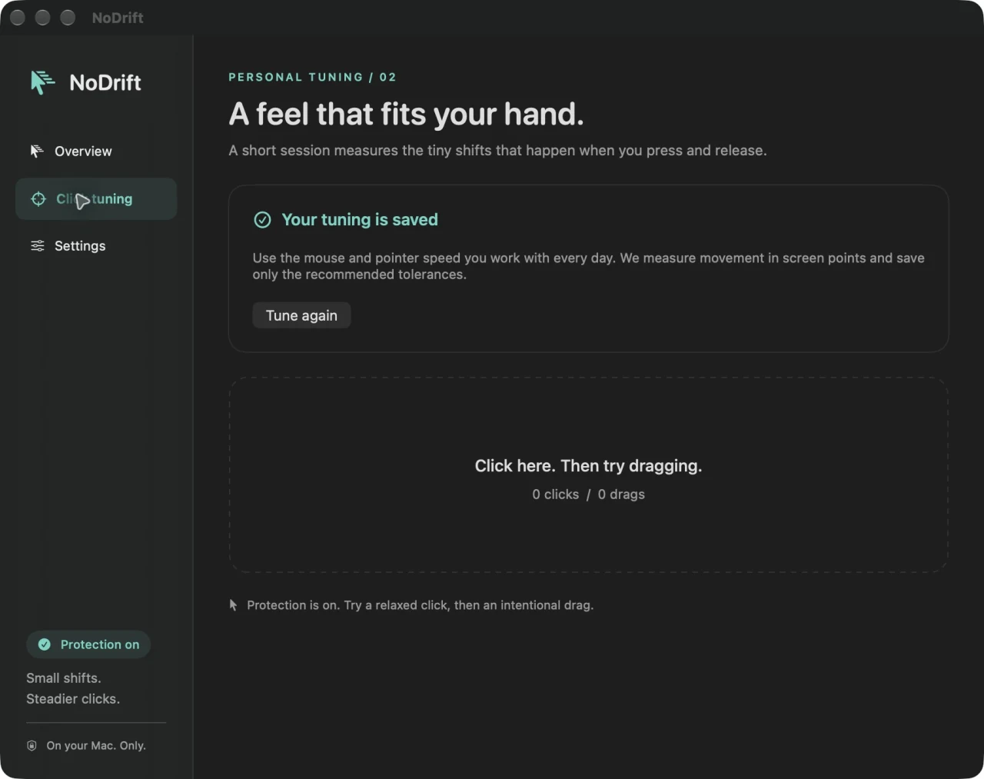Click the NoDrift title in window title bar
984x779 pixels.
[118, 18]
